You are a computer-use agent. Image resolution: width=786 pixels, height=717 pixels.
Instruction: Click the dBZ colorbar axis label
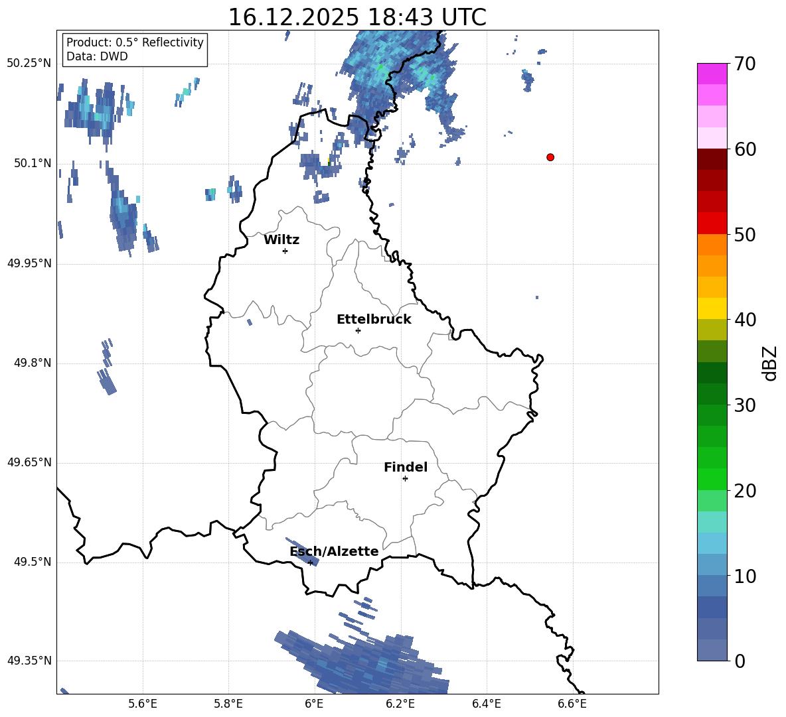tap(769, 363)
